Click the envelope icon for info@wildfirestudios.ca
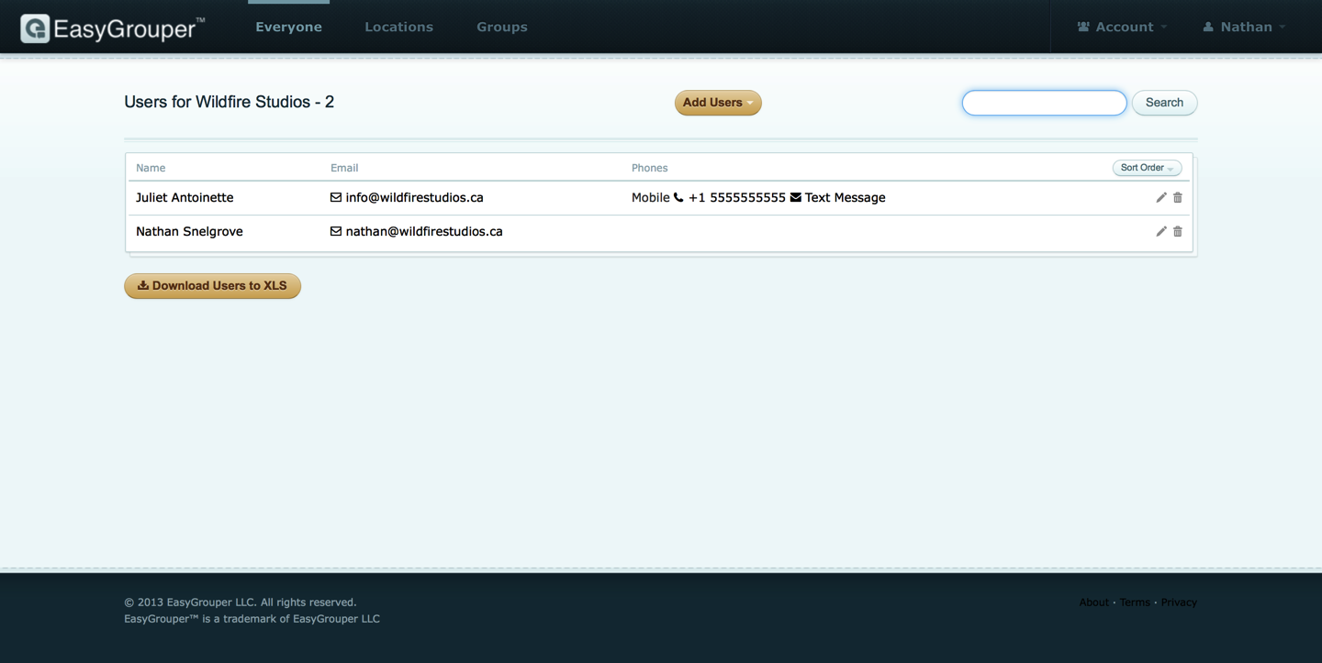Image resolution: width=1322 pixels, height=663 pixels. coord(336,197)
